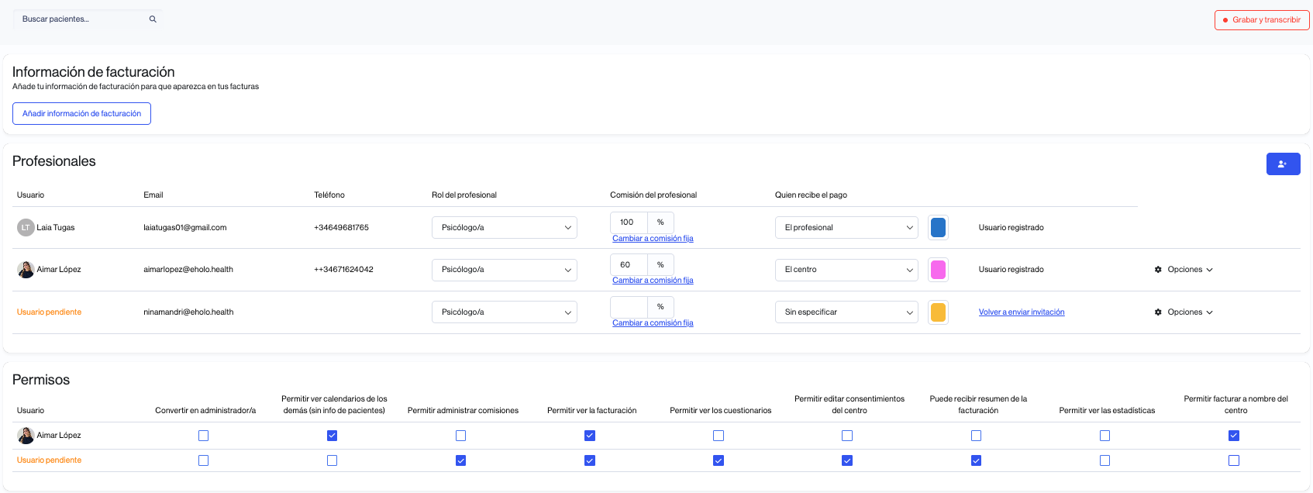Click Aimar López's avatar in Permisos table
This screenshot has width=1313, height=493.
pyautogui.click(x=26, y=436)
